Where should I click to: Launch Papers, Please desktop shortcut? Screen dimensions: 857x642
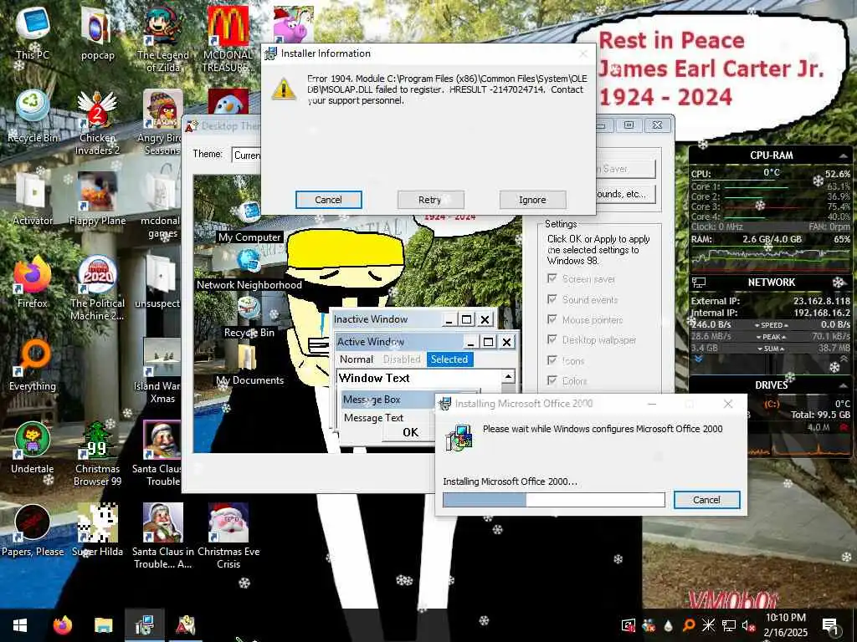click(x=33, y=529)
